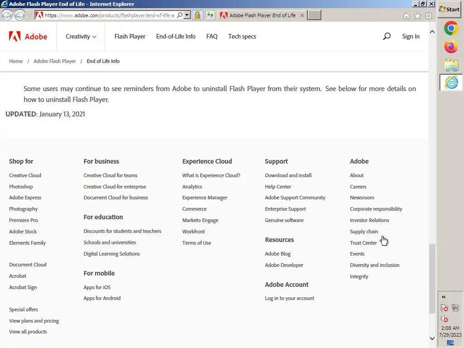
Task: Expand hidden tray icons chevron
Action: 444,297
